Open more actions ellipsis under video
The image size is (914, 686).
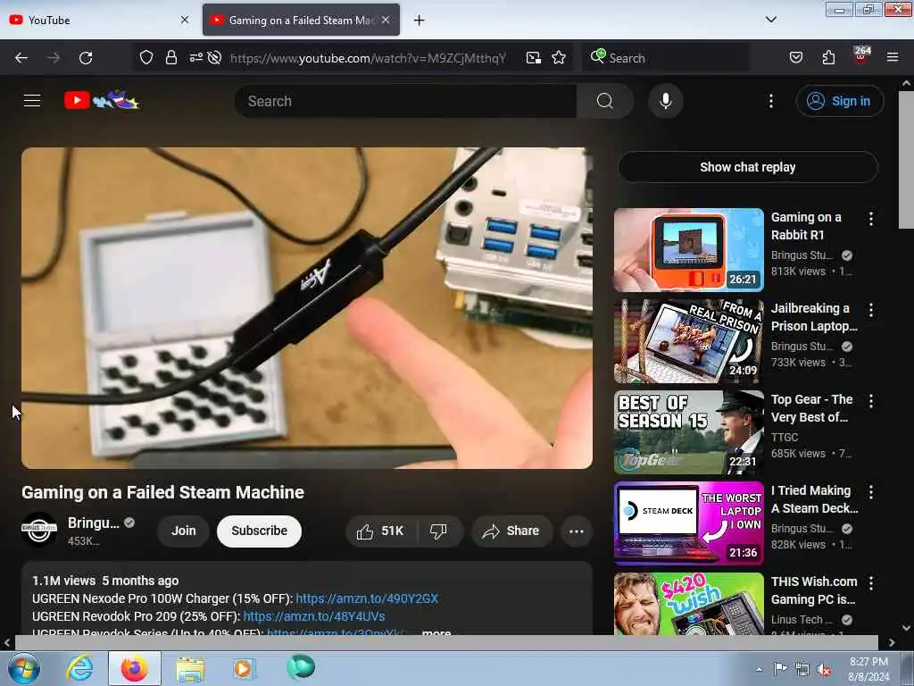pos(576,531)
